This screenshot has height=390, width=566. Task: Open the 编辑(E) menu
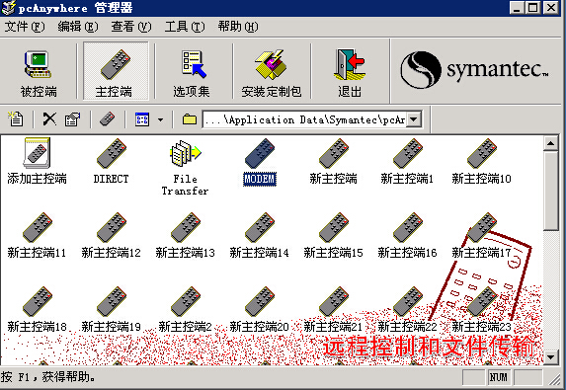tap(78, 27)
